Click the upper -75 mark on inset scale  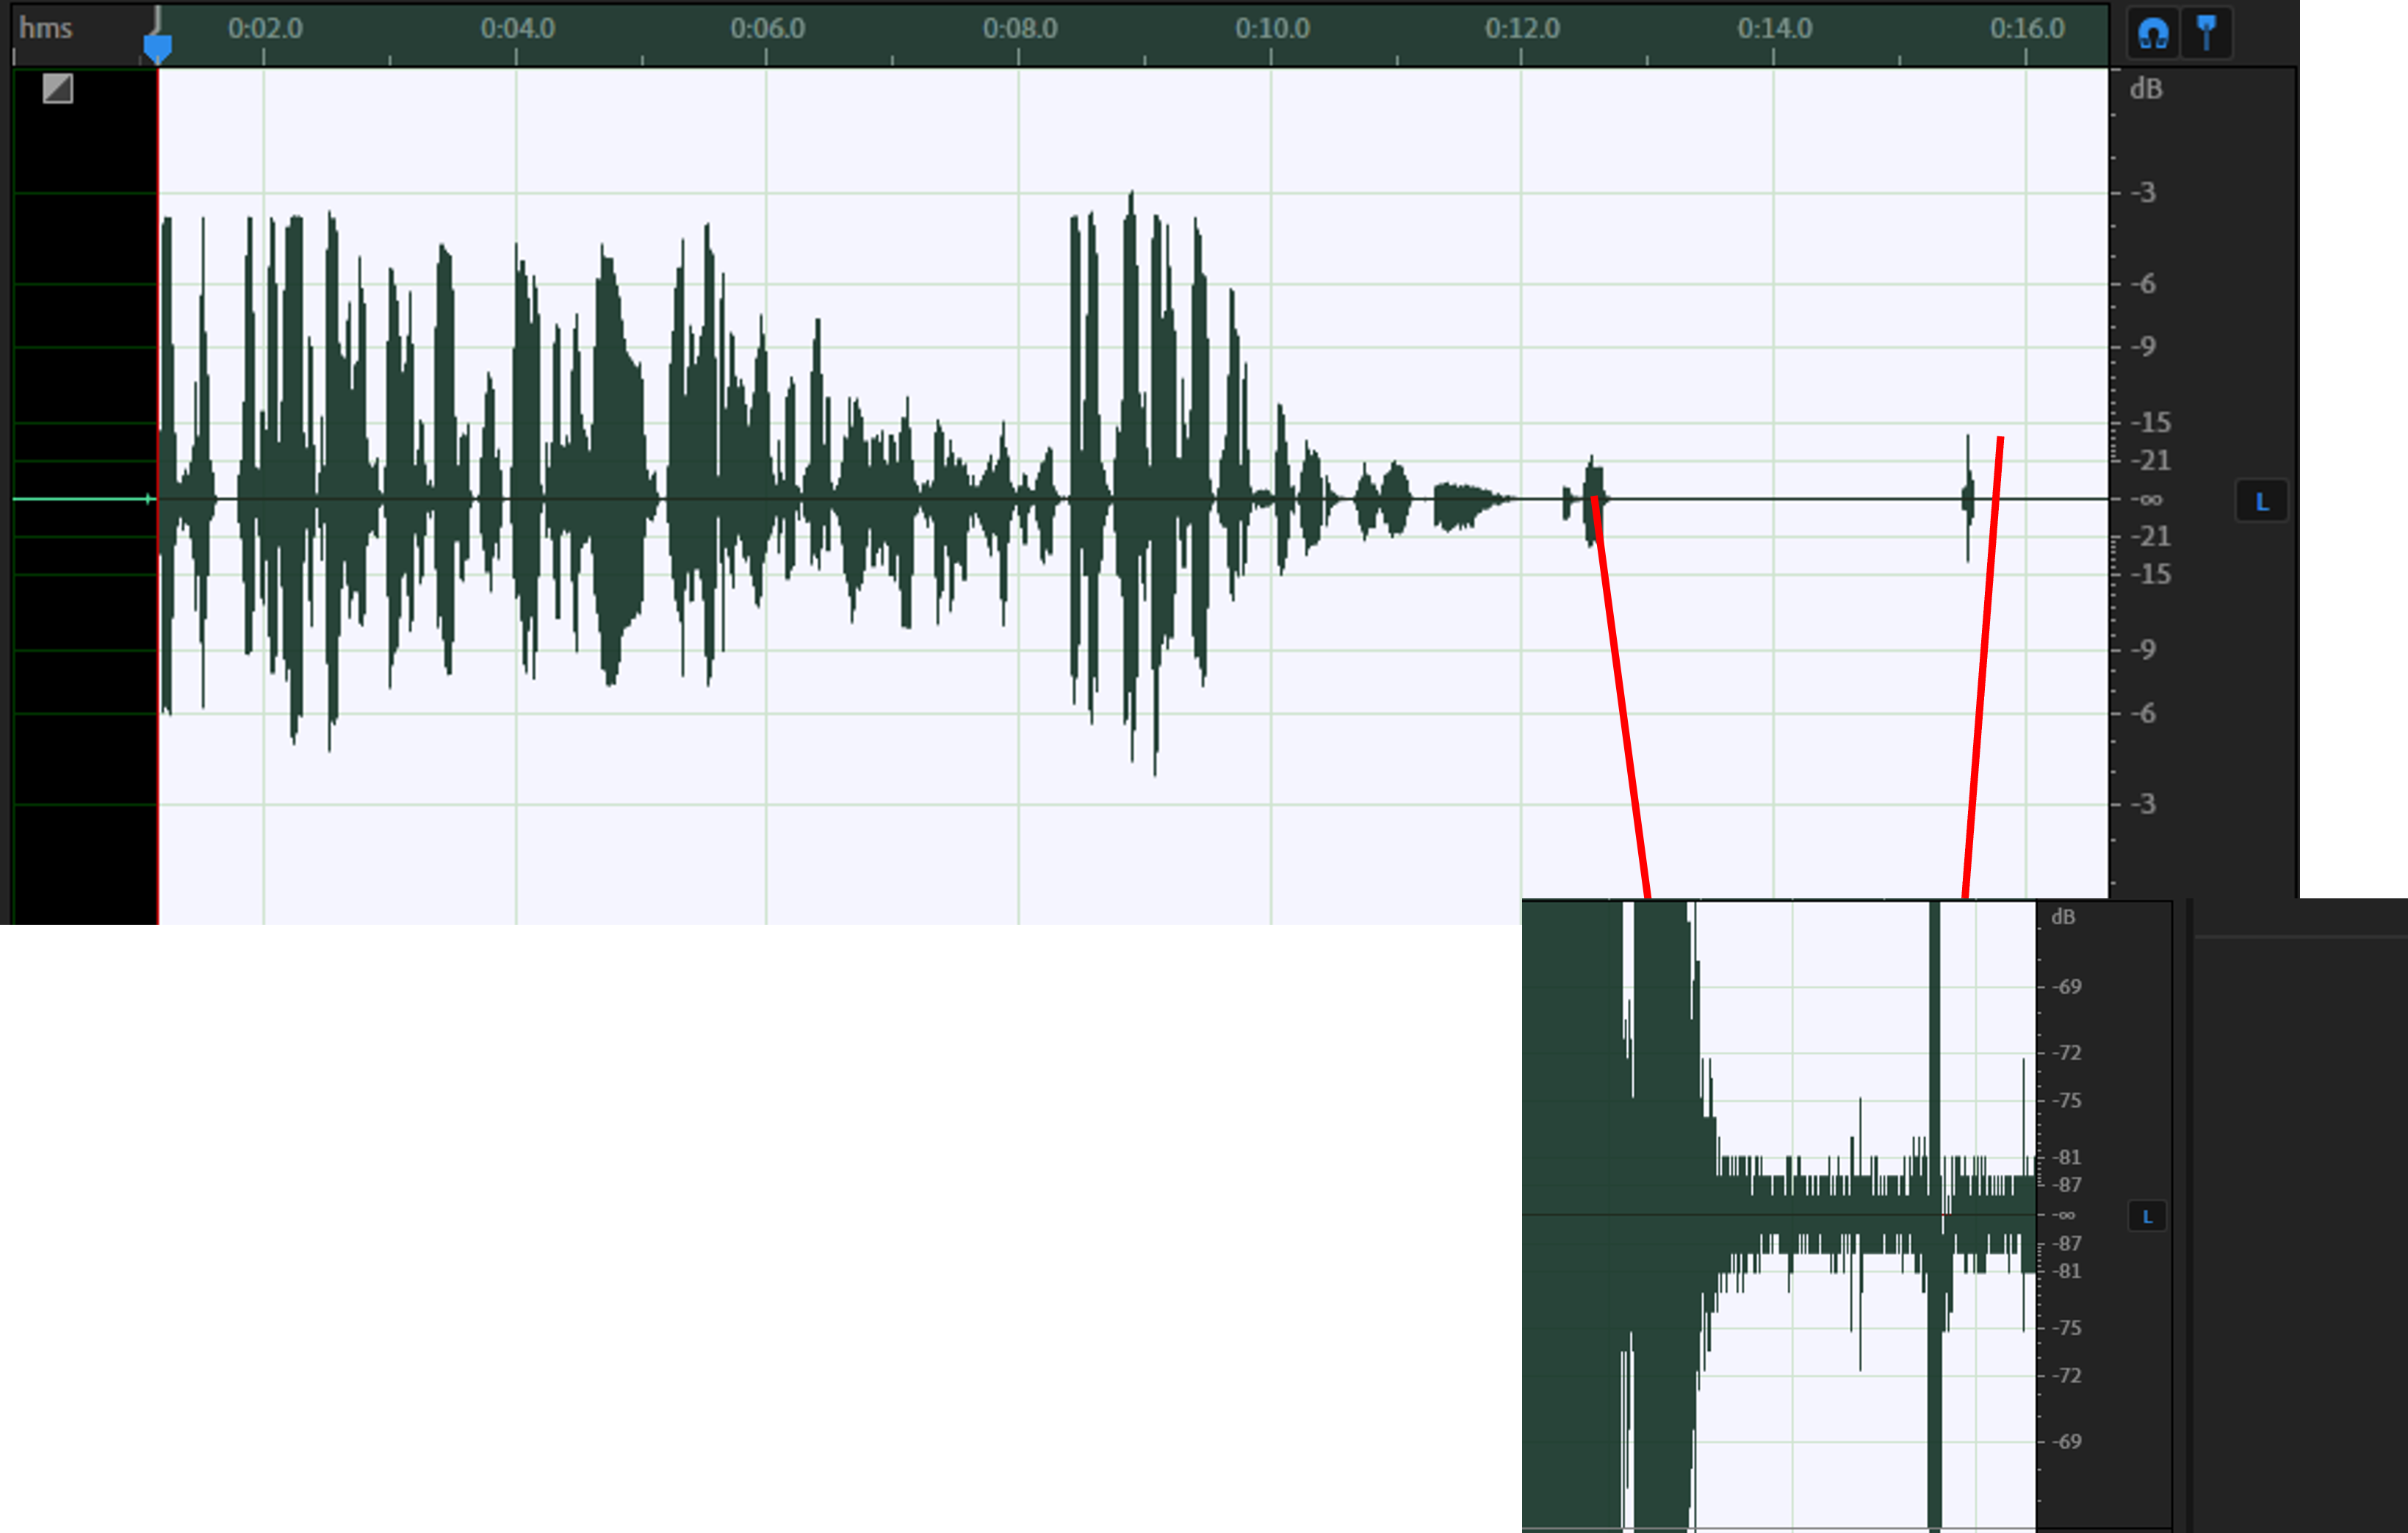[x=2067, y=1100]
